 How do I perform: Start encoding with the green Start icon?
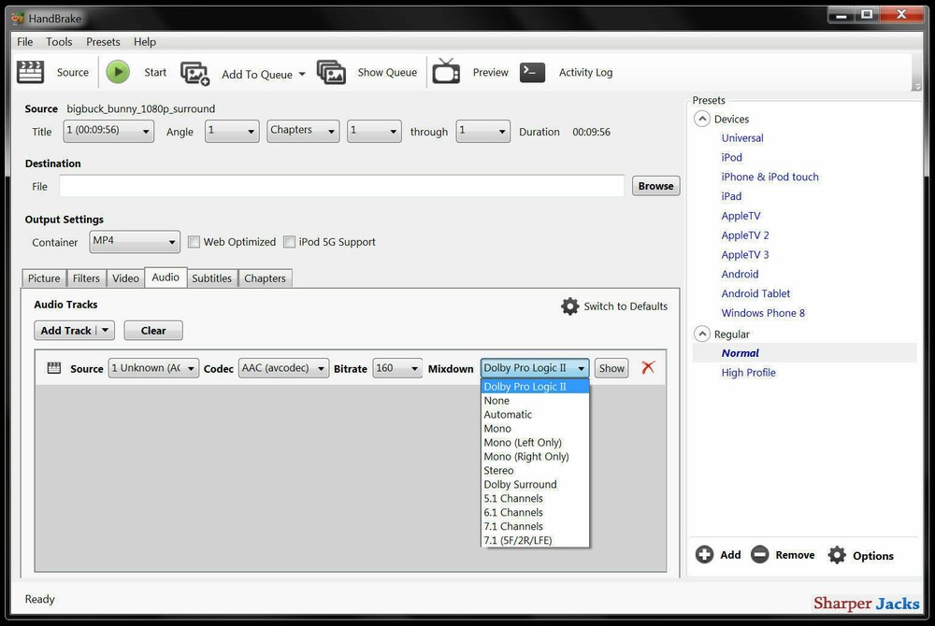click(118, 71)
